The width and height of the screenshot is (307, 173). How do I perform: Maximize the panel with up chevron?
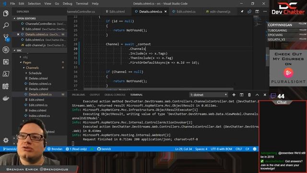tap(257, 95)
